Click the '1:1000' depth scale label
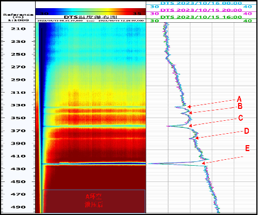Viewport: 258px width, 215px height. [x=18, y=20]
